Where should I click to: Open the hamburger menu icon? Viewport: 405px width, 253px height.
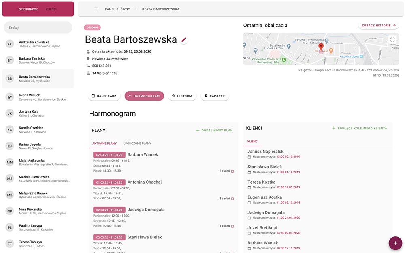tap(96, 9)
